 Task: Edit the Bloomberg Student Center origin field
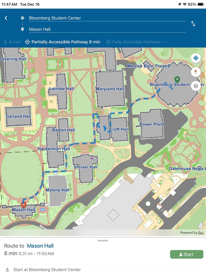coord(107,18)
